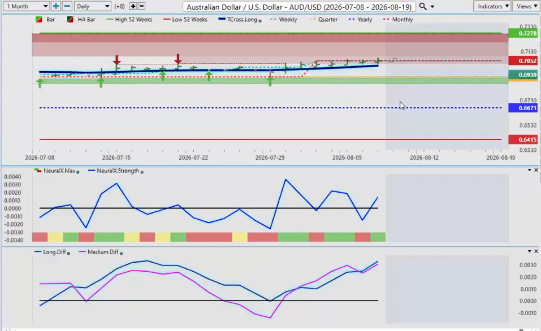Screen dimensions: 541x331
Task: Click the HA Bar dark legend icon
Action: coord(71,20)
